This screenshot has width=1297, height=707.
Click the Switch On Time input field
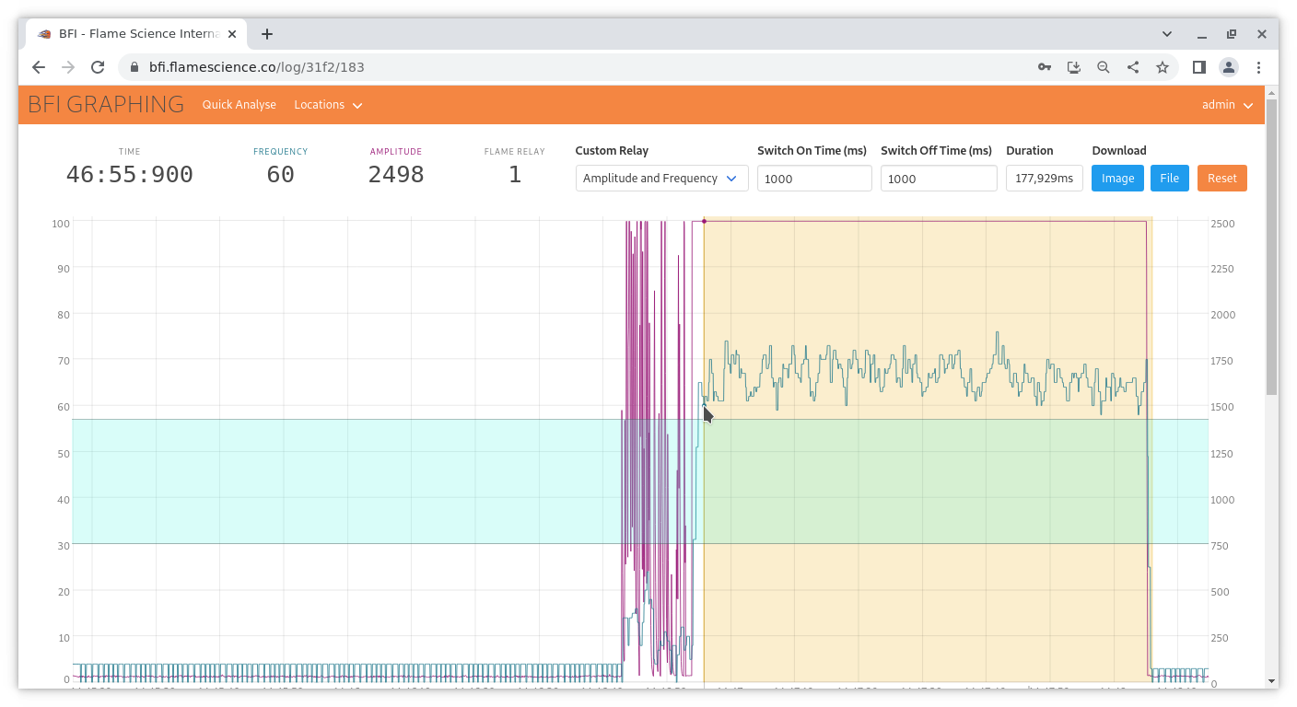[814, 179]
